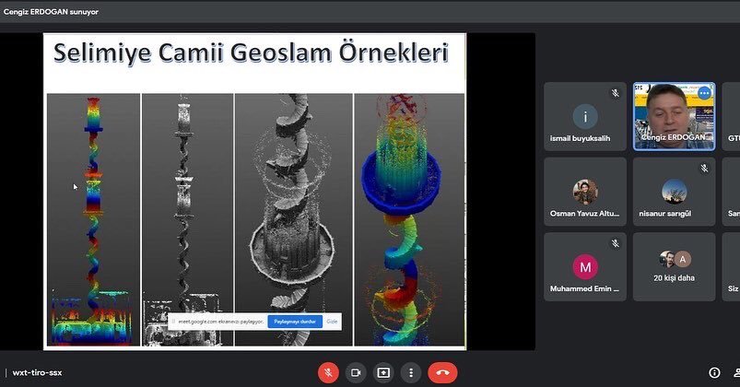Screen dimensions: 740x387
Task: Click the meeting code wxt-tiro-ssx
Action: [x=37, y=373]
